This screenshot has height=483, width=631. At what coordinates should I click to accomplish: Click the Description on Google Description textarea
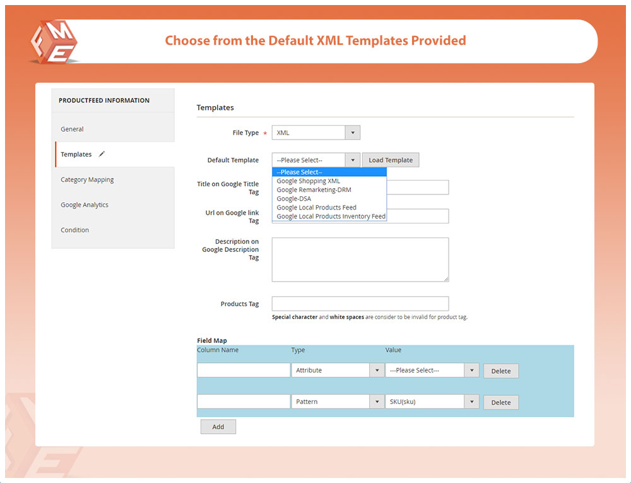click(x=360, y=259)
